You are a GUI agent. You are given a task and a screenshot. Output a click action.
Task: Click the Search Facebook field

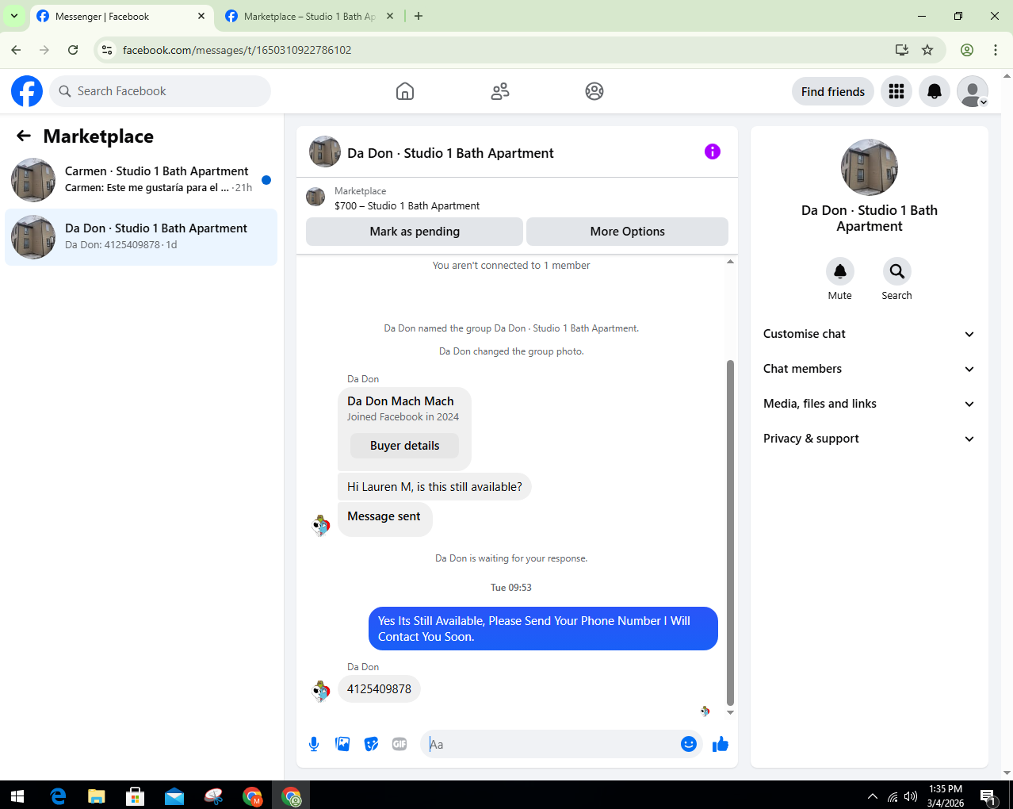(160, 91)
